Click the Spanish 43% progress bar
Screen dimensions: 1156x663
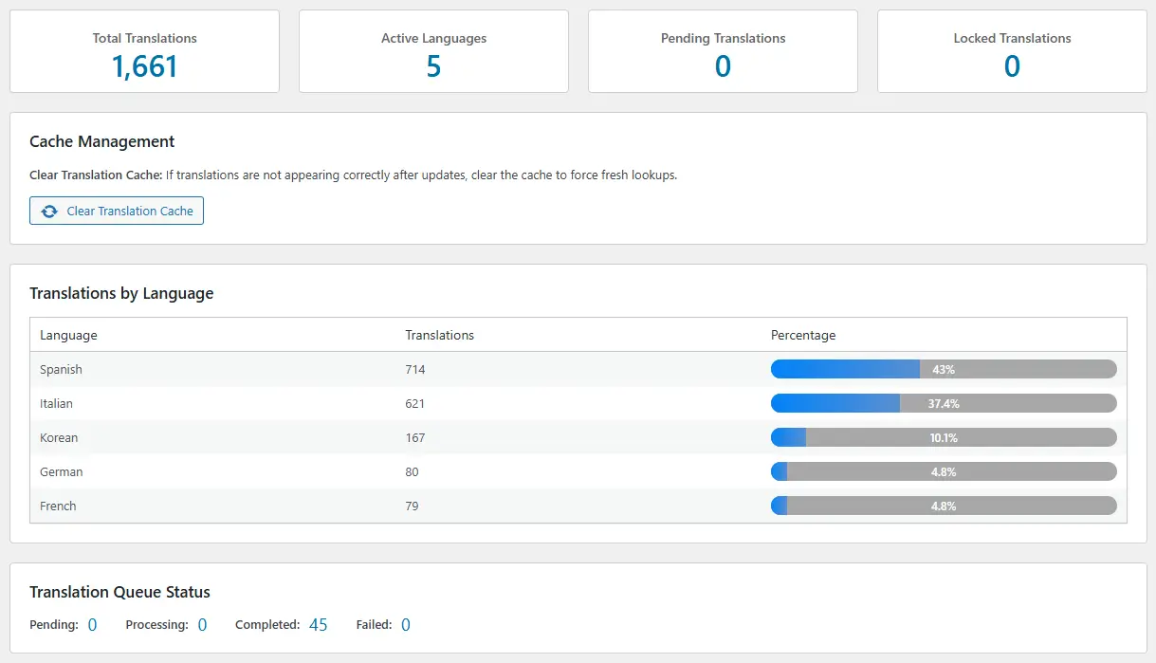tap(944, 369)
